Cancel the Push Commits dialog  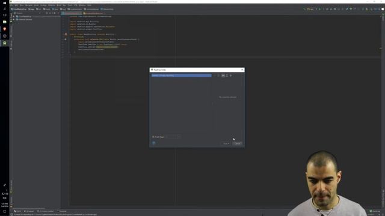(238, 143)
